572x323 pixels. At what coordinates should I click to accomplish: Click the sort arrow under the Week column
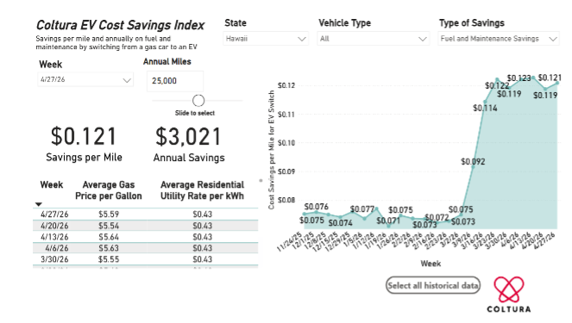[x=39, y=204]
